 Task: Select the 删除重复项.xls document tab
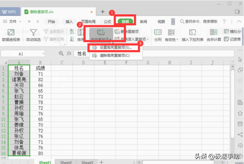click(58, 12)
